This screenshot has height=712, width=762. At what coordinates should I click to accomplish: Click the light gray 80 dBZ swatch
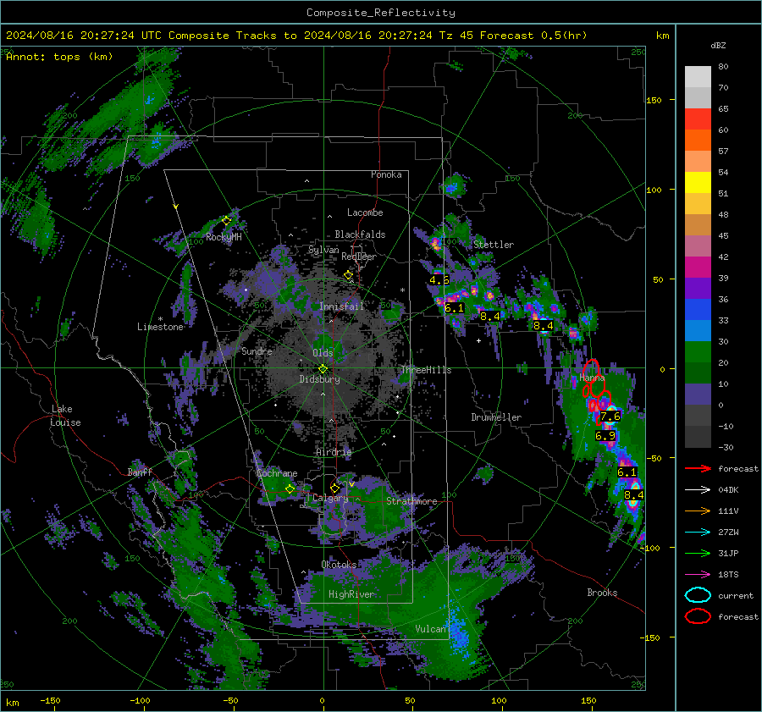pyautogui.click(x=698, y=77)
